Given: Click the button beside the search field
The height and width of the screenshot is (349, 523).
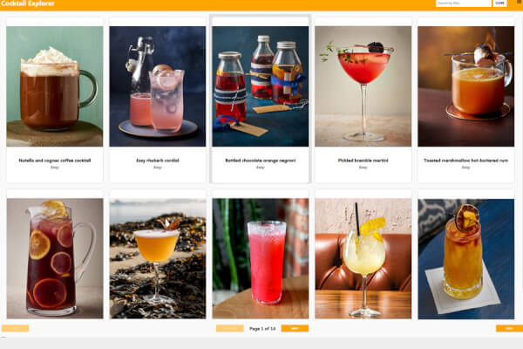Looking at the screenshot, I should tap(499, 3).
